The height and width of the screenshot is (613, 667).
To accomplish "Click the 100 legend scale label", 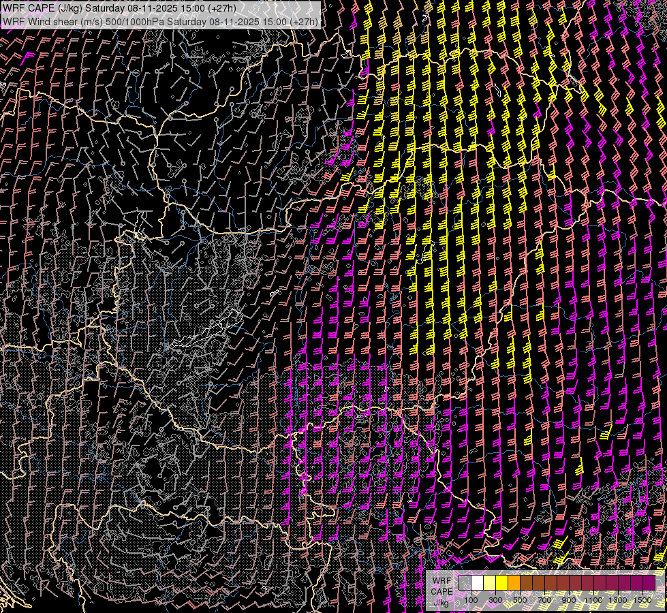I will (x=471, y=600).
